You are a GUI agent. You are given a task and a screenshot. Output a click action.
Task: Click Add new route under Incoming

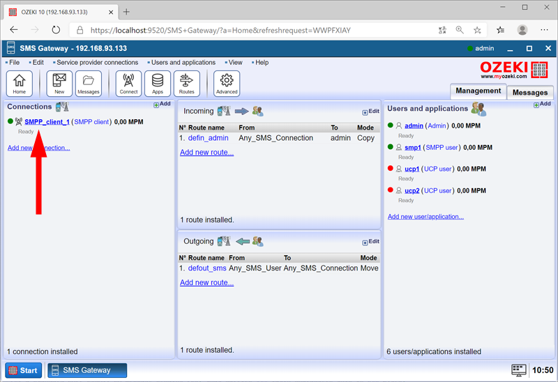click(206, 152)
